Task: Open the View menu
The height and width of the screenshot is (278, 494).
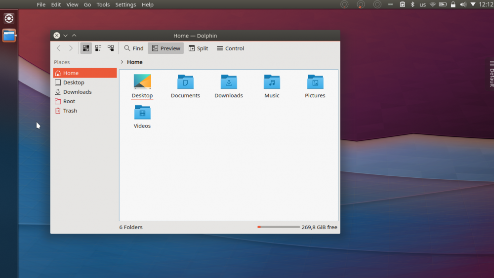Action: tap(72, 5)
